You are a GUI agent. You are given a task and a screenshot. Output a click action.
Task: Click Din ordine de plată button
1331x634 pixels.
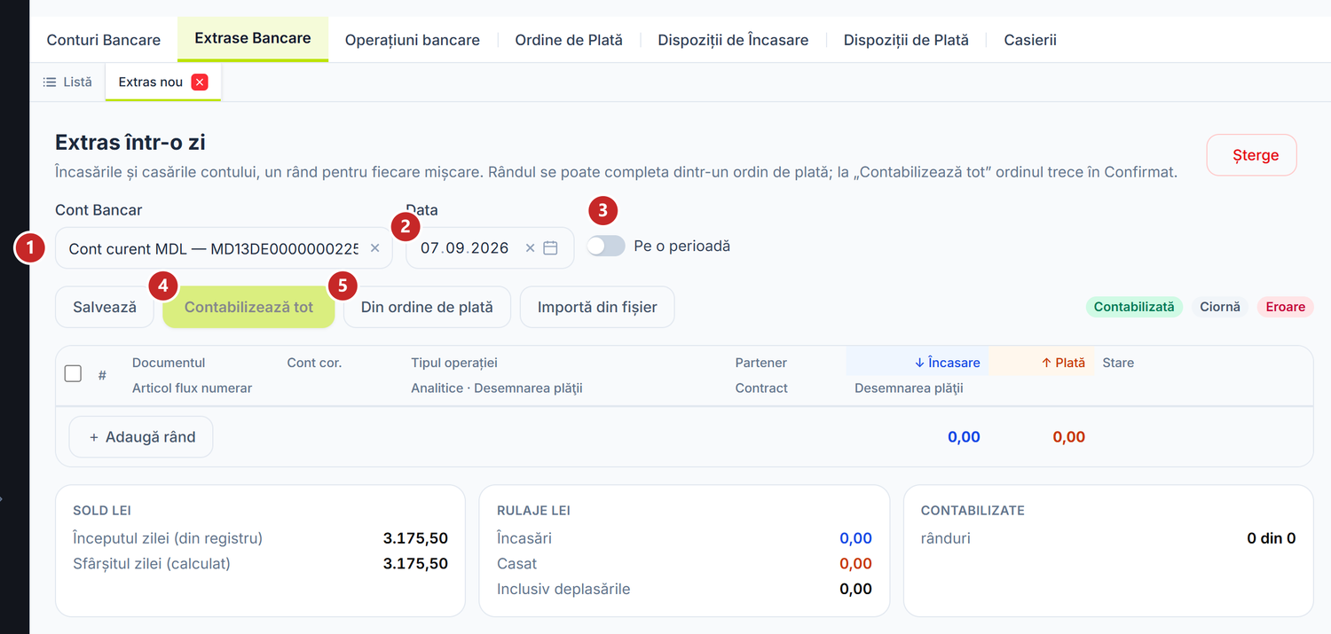[x=427, y=307]
